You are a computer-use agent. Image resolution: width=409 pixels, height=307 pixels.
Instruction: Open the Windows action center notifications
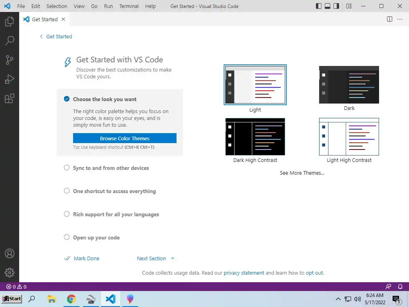pos(396,300)
